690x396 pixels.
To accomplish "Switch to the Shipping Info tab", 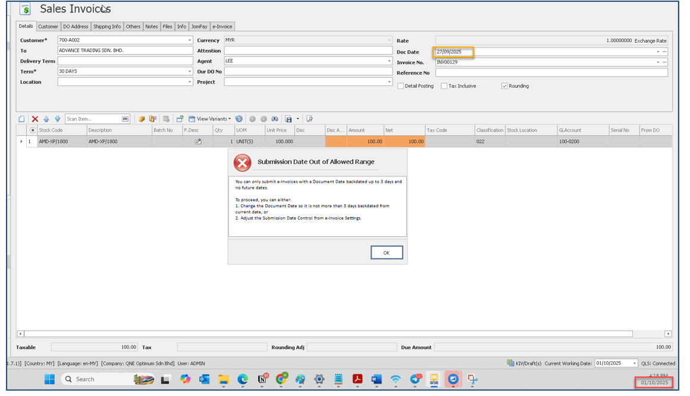I will 107,27.
